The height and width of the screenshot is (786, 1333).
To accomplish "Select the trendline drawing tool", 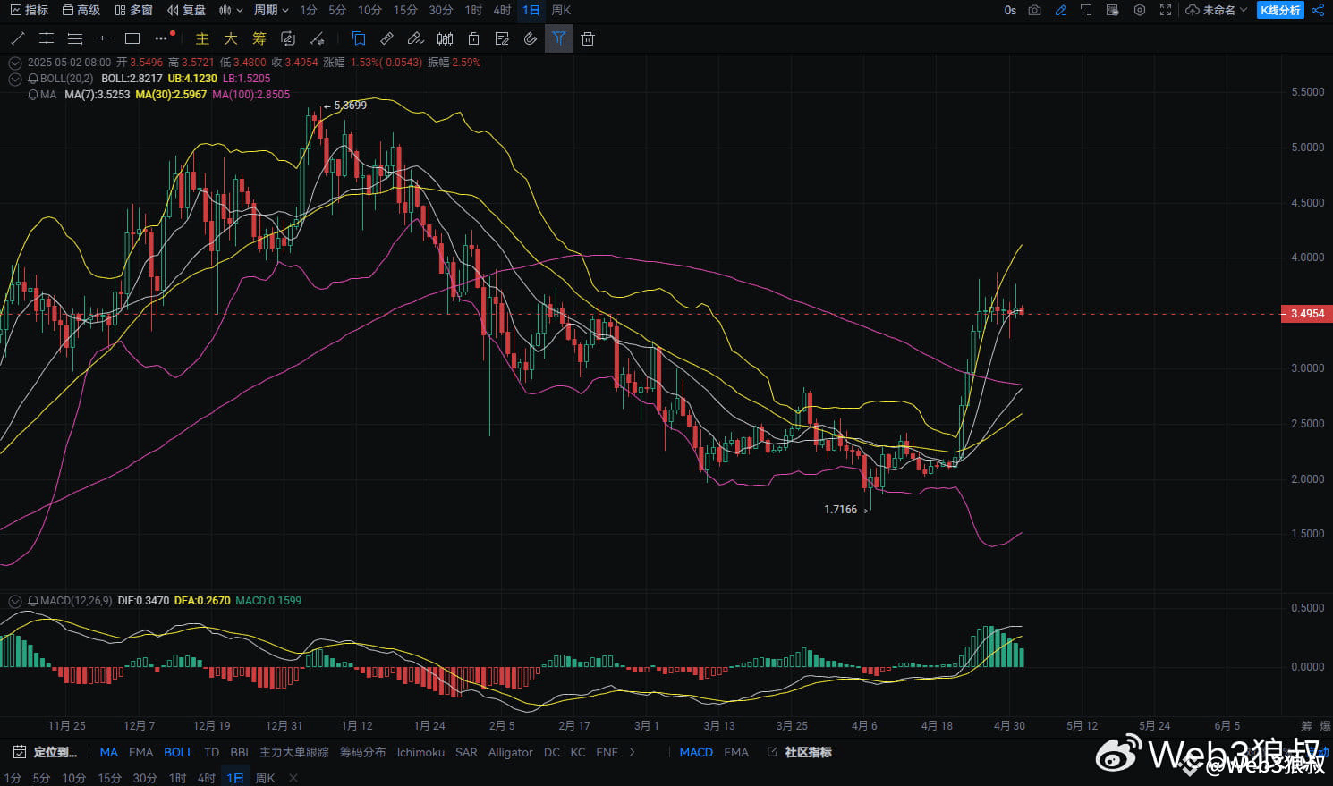I will [17, 38].
